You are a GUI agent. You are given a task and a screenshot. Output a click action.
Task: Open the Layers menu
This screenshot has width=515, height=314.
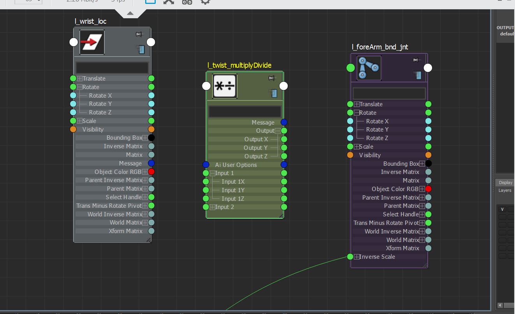click(x=505, y=190)
